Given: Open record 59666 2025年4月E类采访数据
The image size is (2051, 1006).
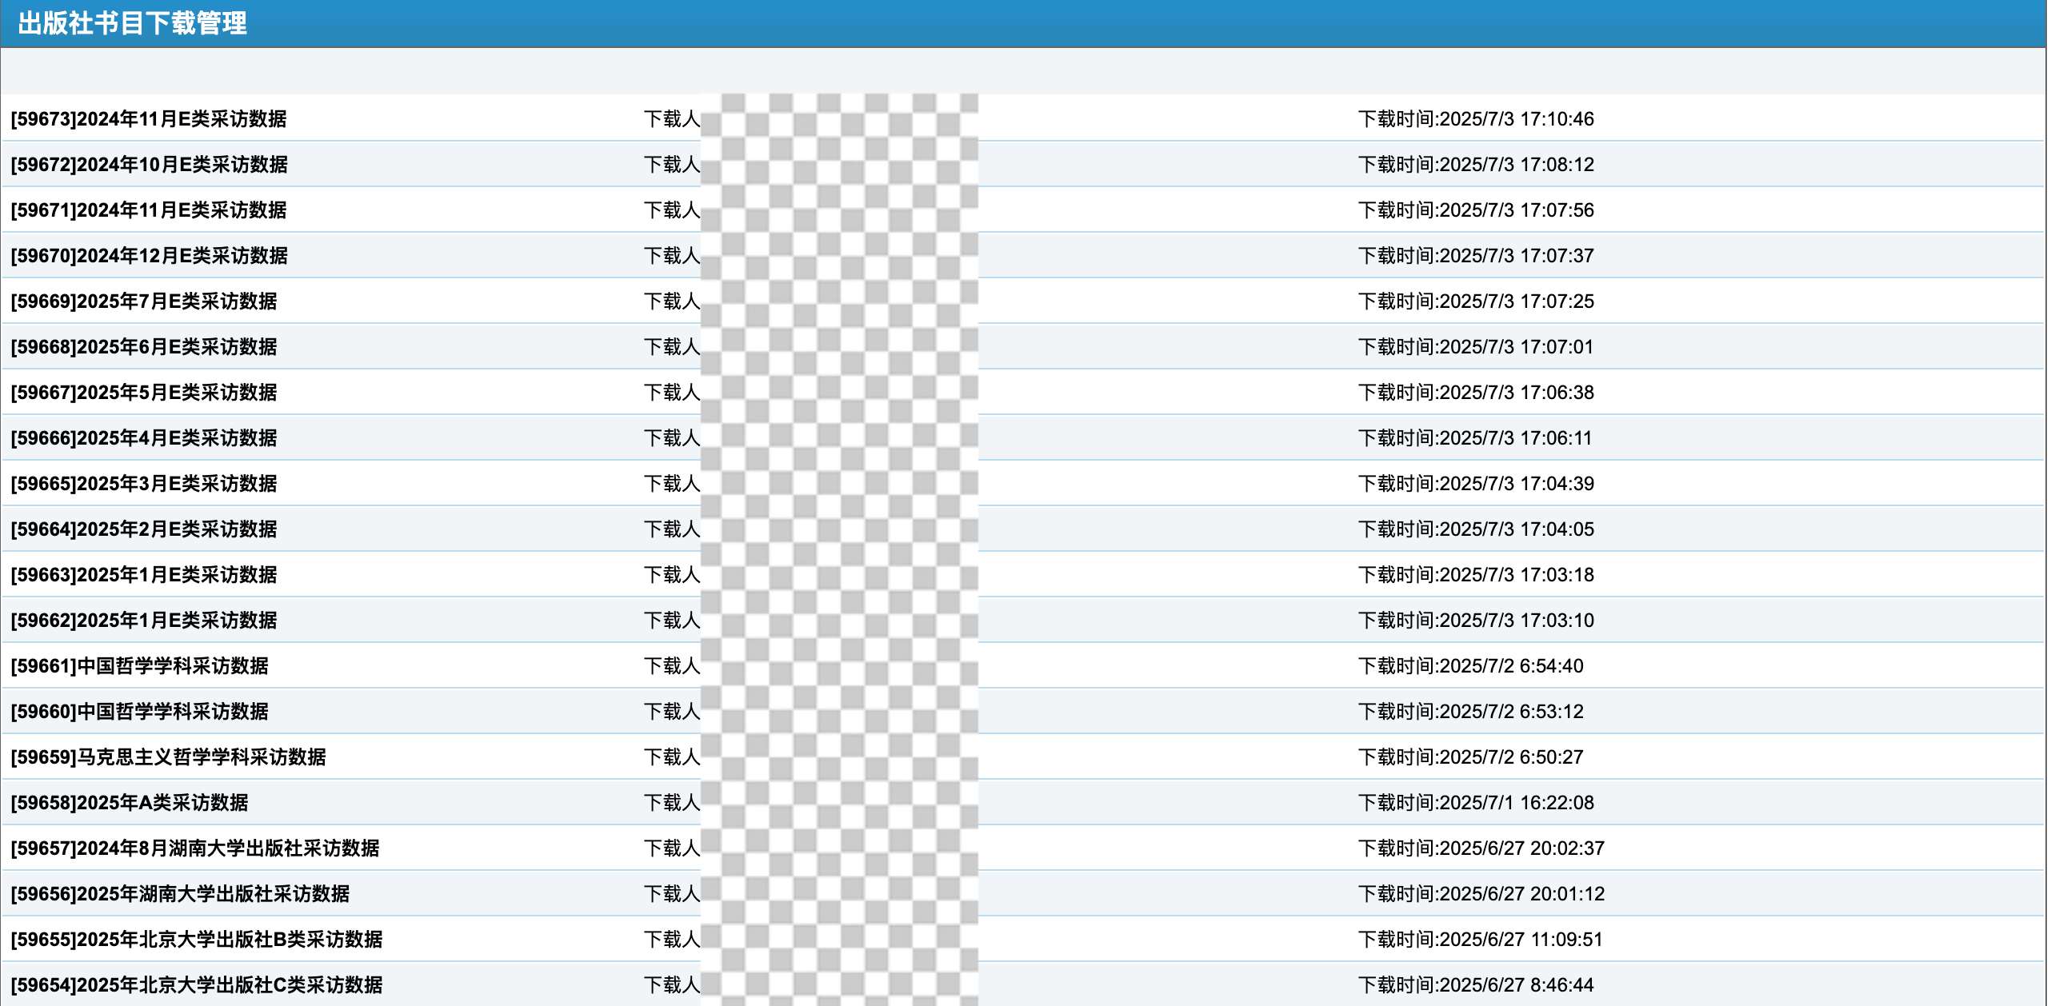Looking at the screenshot, I should click(144, 438).
